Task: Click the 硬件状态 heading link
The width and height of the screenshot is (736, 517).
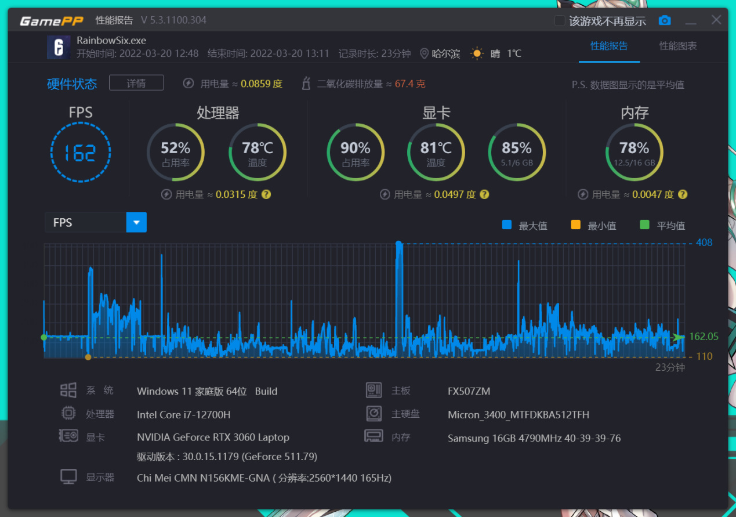Action: [x=72, y=84]
